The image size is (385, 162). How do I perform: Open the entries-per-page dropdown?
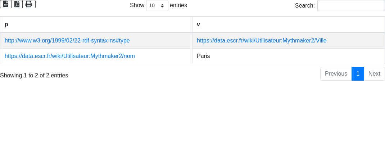(157, 6)
